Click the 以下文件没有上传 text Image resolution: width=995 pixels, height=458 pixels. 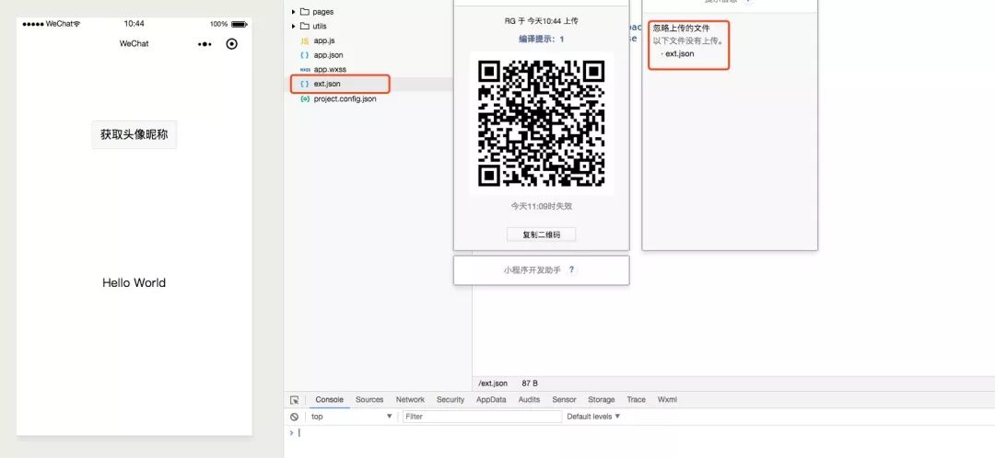coord(688,41)
